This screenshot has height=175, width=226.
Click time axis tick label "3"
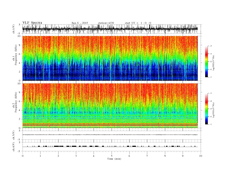coord(76,156)
